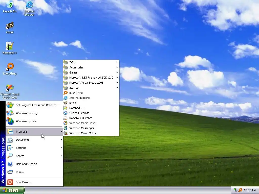Choose Set Program Access and Defaults
This screenshot has width=259, height=194.
tap(34, 105)
